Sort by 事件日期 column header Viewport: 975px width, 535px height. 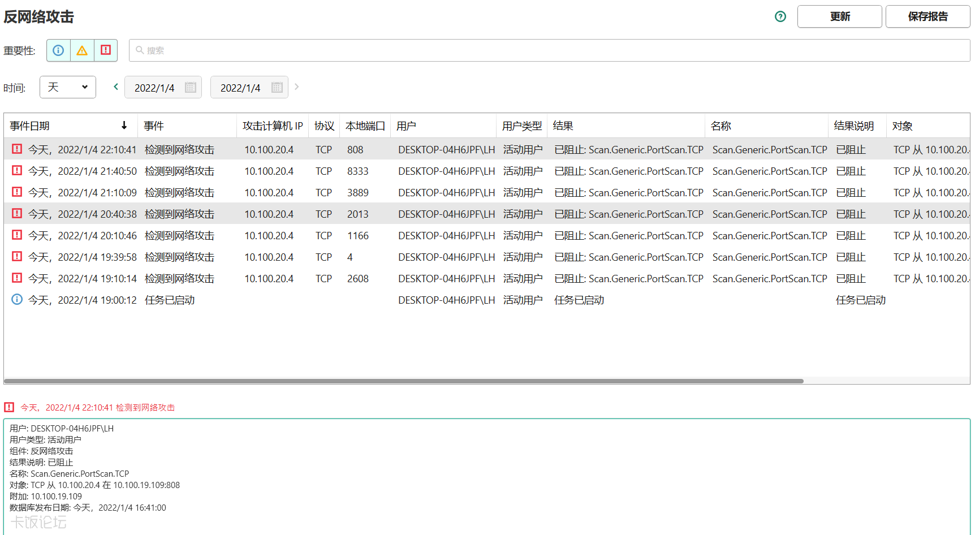click(x=71, y=126)
